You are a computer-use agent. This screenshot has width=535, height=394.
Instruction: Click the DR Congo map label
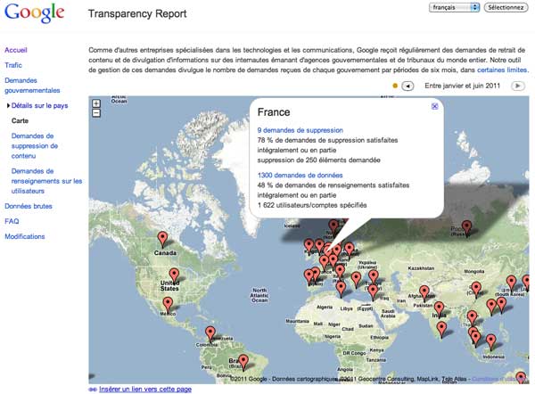(x=354, y=353)
